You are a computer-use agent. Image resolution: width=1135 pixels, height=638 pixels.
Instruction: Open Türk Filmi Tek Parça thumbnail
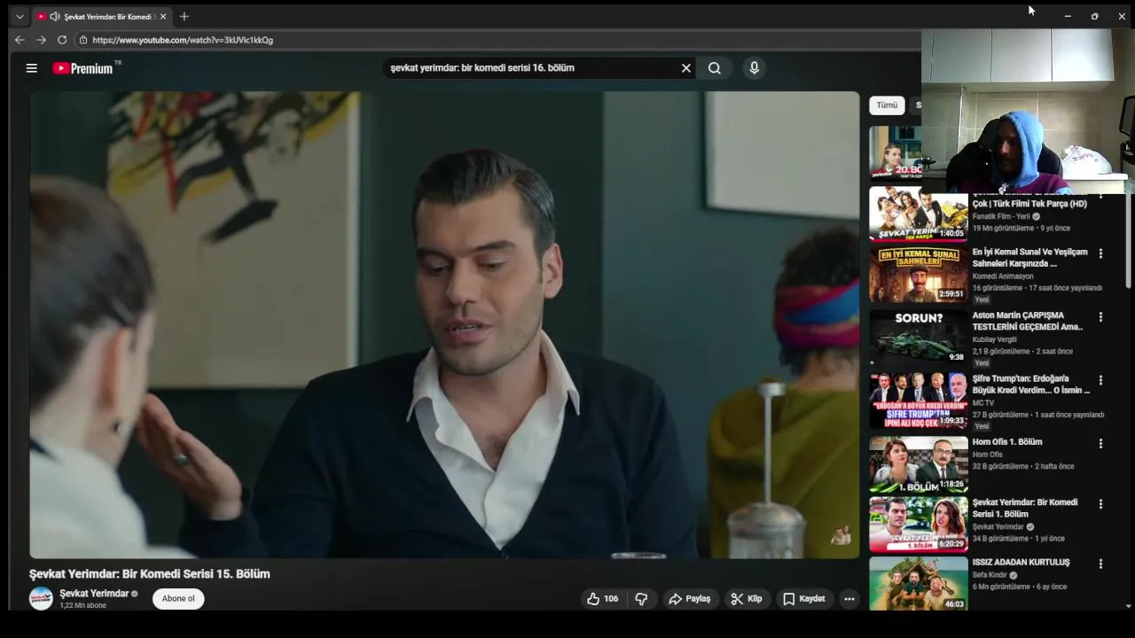[919, 214]
